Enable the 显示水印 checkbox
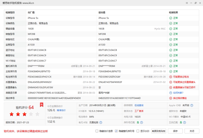203x138 pixels. point(138,131)
